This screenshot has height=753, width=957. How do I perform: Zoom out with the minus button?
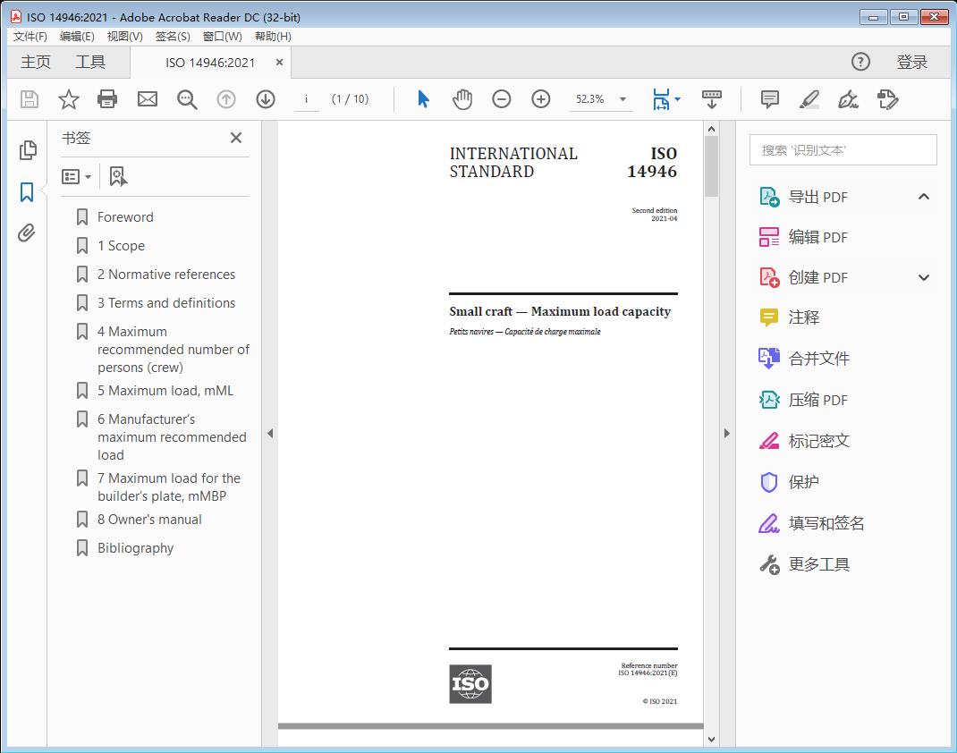[502, 99]
